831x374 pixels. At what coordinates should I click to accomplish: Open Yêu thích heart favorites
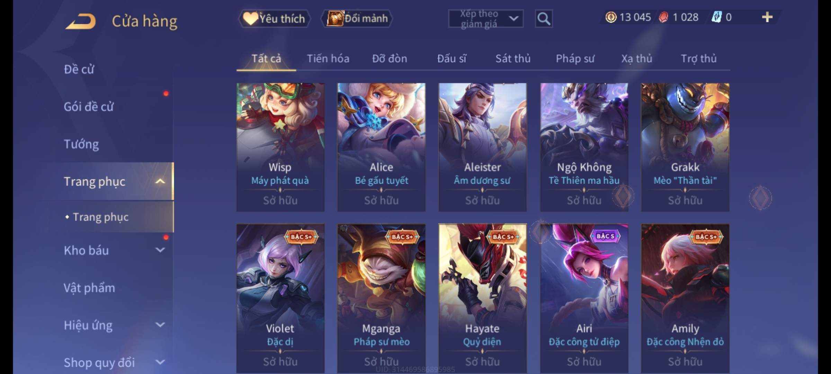click(274, 18)
